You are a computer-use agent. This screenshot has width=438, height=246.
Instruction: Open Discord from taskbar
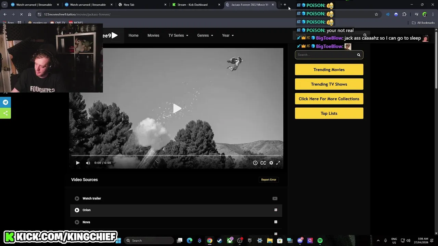pyautogui.click(x=300, y=241)
